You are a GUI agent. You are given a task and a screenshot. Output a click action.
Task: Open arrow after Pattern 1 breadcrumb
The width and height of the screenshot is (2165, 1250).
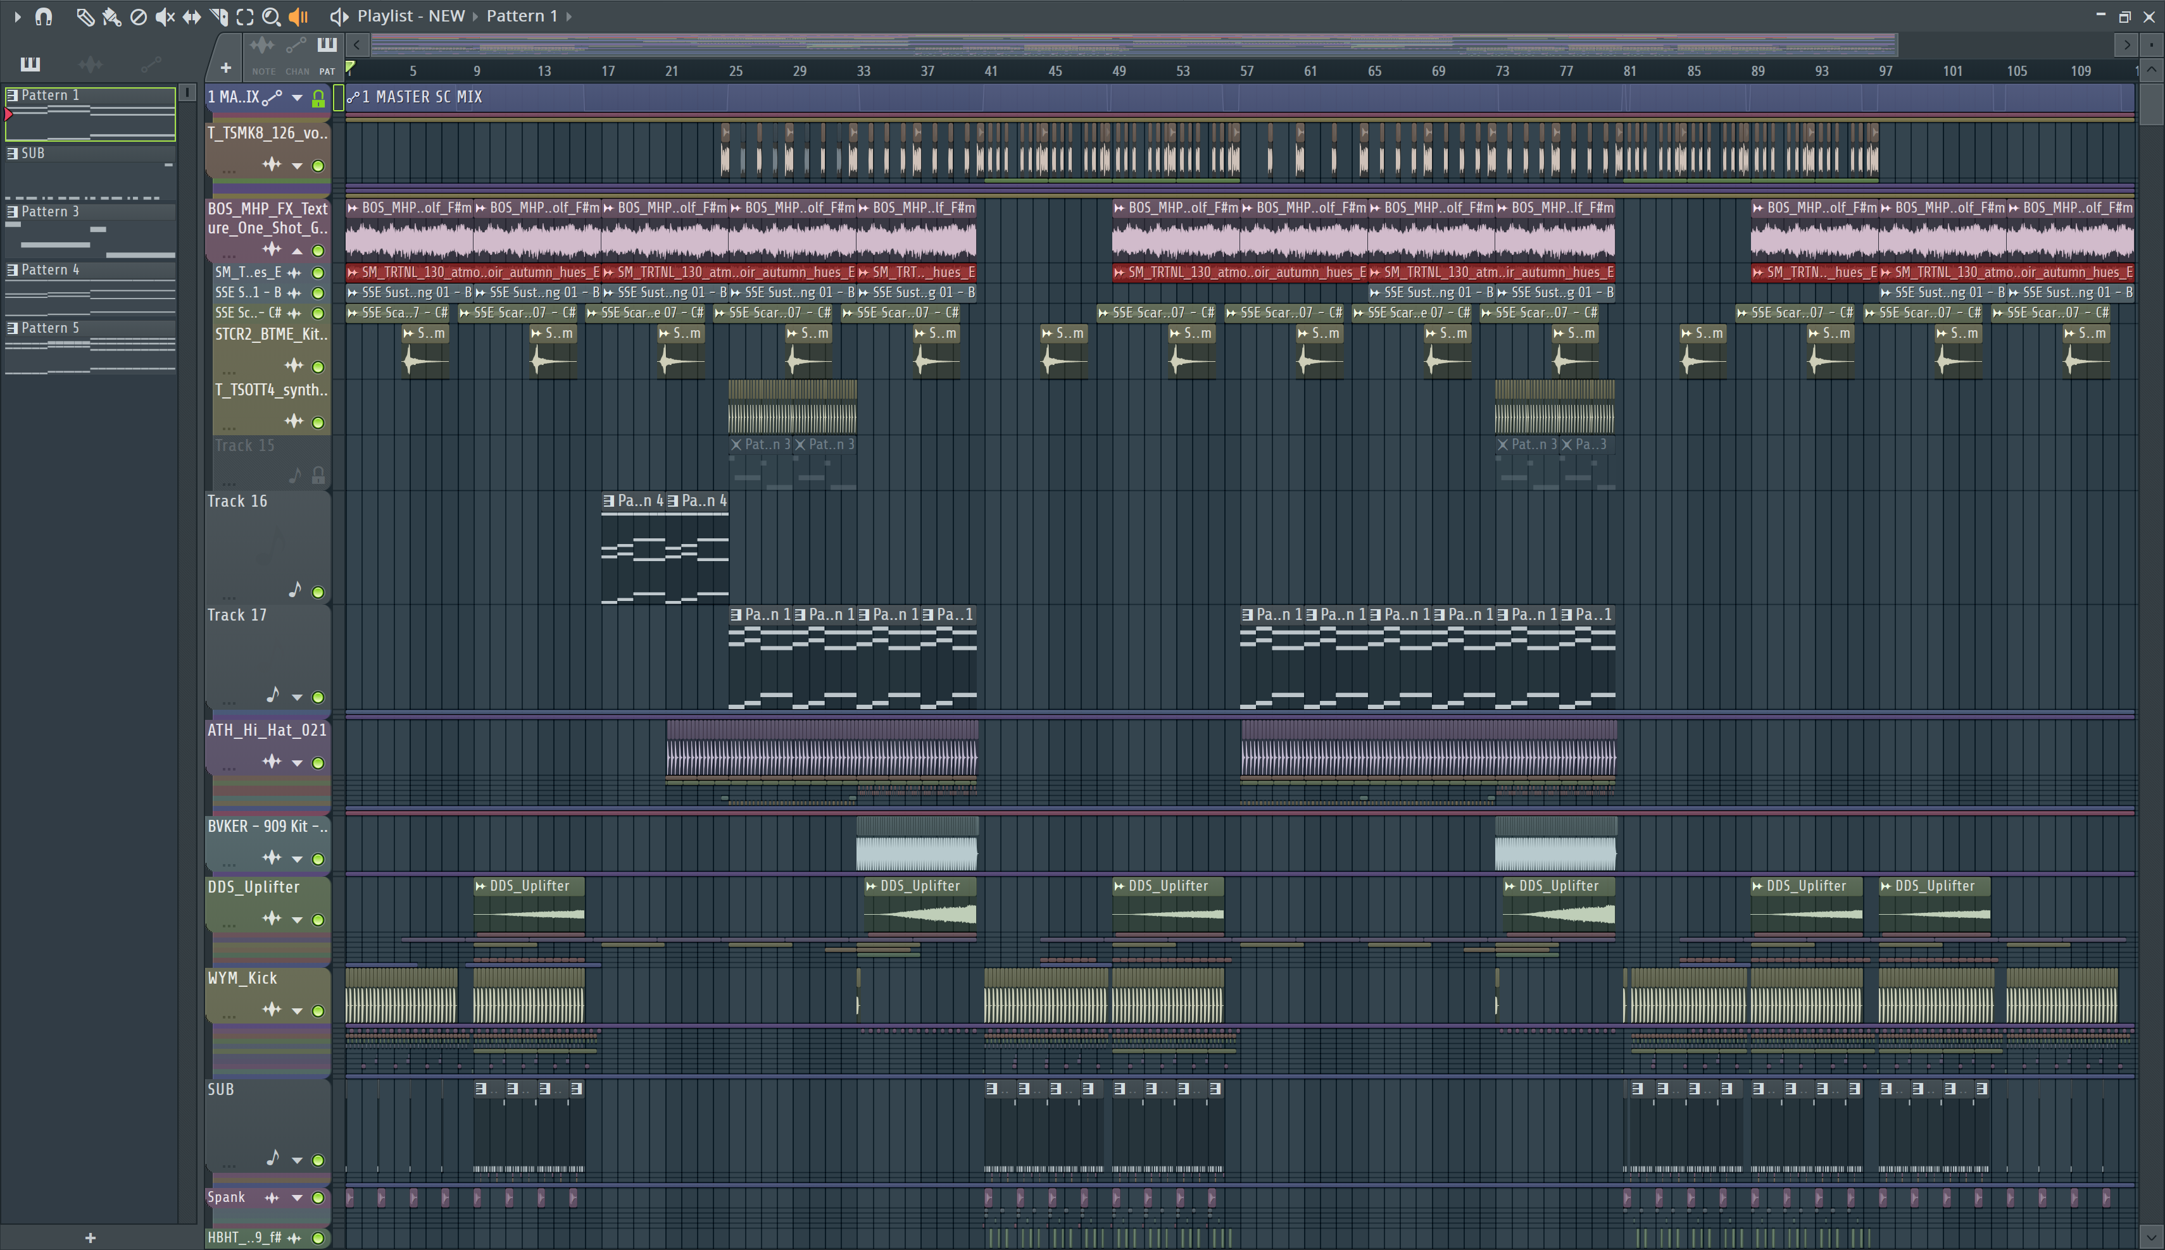click(568, 16)
